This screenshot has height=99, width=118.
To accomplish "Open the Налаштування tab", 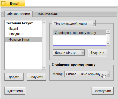I will click(x=47, y=14).
